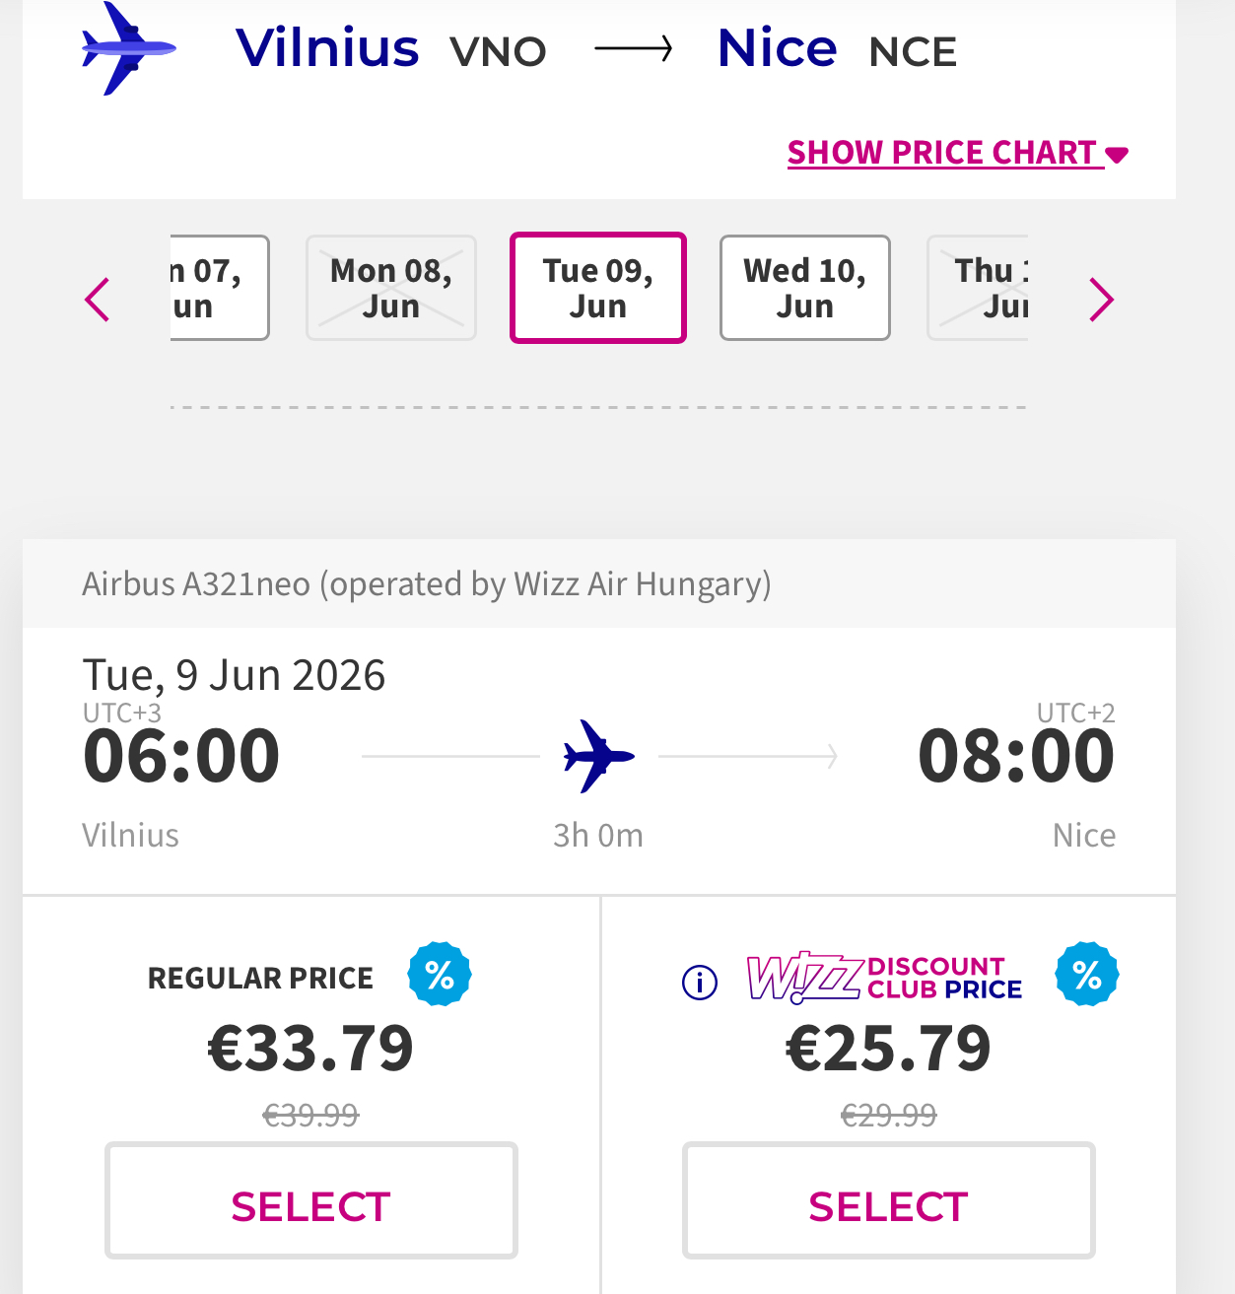Click the arrow between Vilnius and Nice
This screenshot has width=1235, height=1294.
point(633,48)
